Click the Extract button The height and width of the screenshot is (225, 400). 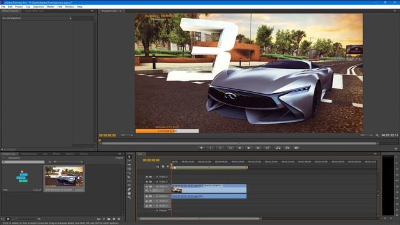pyautogui.click(x=287, y=147)
